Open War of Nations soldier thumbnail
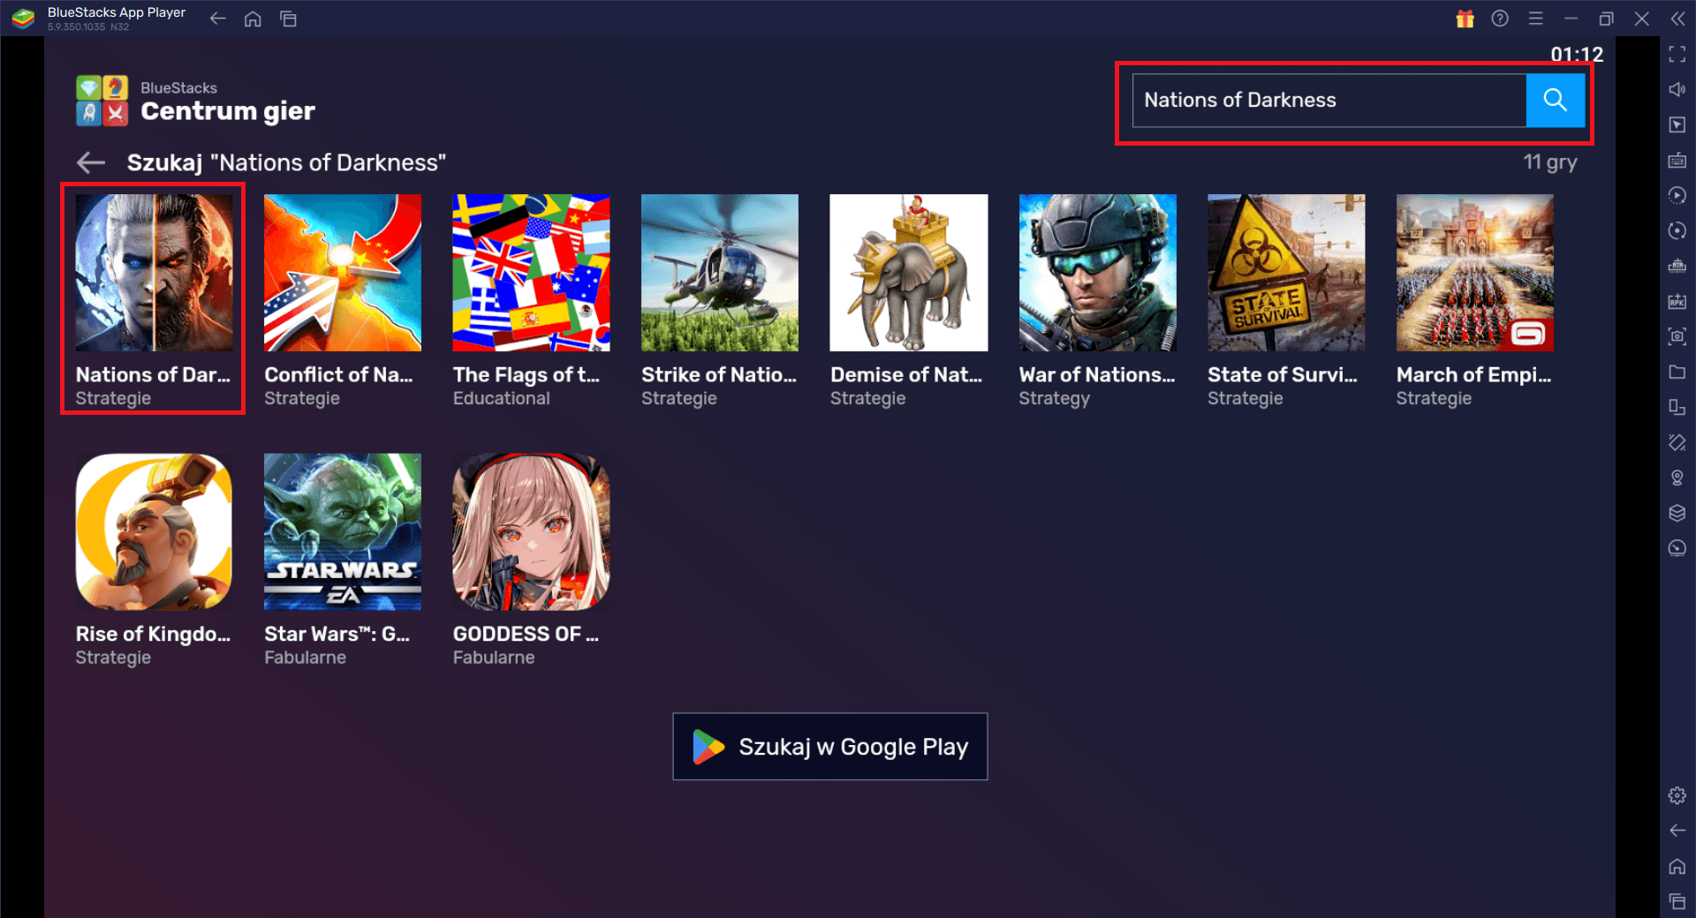Screen dimensions: 1696x918 coord(1098,273)
